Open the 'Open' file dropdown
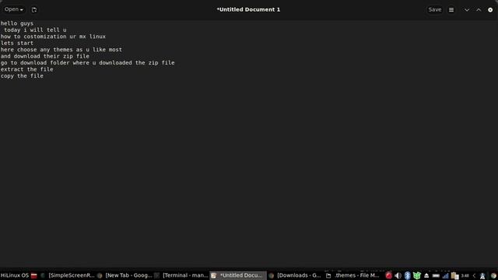 click(14, 9)
